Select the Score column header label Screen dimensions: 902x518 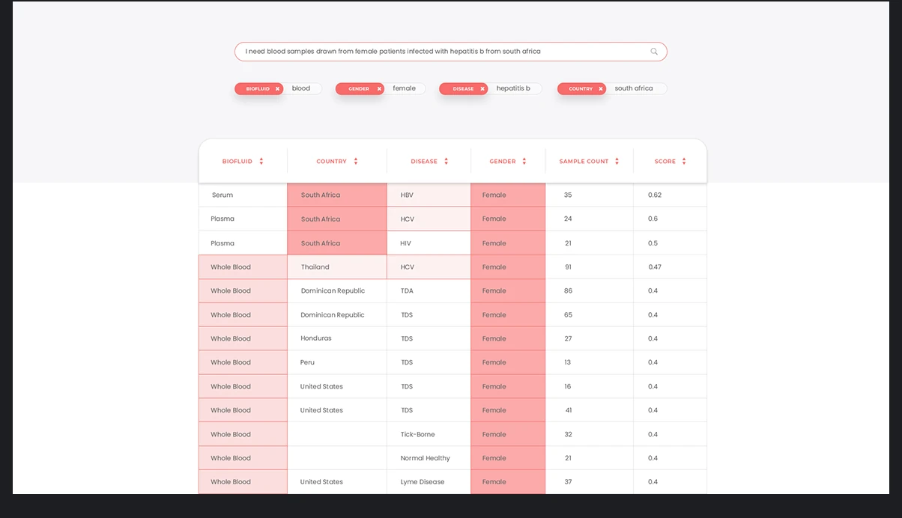665,161
